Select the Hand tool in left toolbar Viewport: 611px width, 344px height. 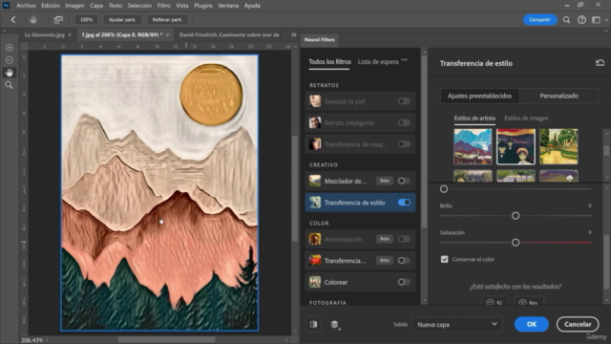pyautogui.click(x=10, y=73)
